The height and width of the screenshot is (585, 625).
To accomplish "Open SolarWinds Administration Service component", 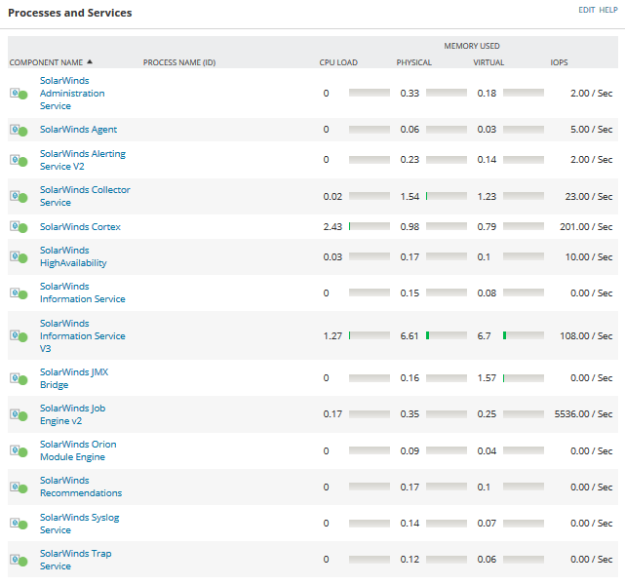I will [x=72, y=94].
